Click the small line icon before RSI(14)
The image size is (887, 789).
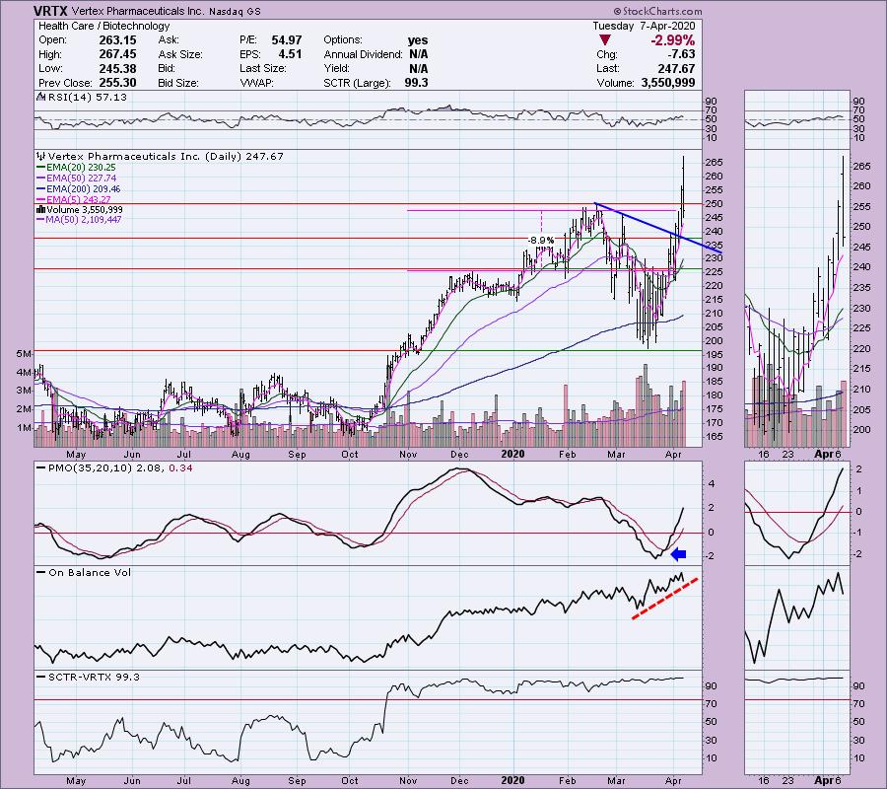point(40,97)
